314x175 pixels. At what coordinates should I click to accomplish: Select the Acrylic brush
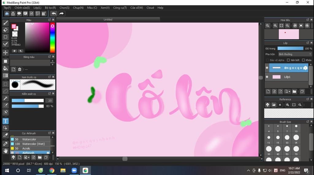click(30, 148)
